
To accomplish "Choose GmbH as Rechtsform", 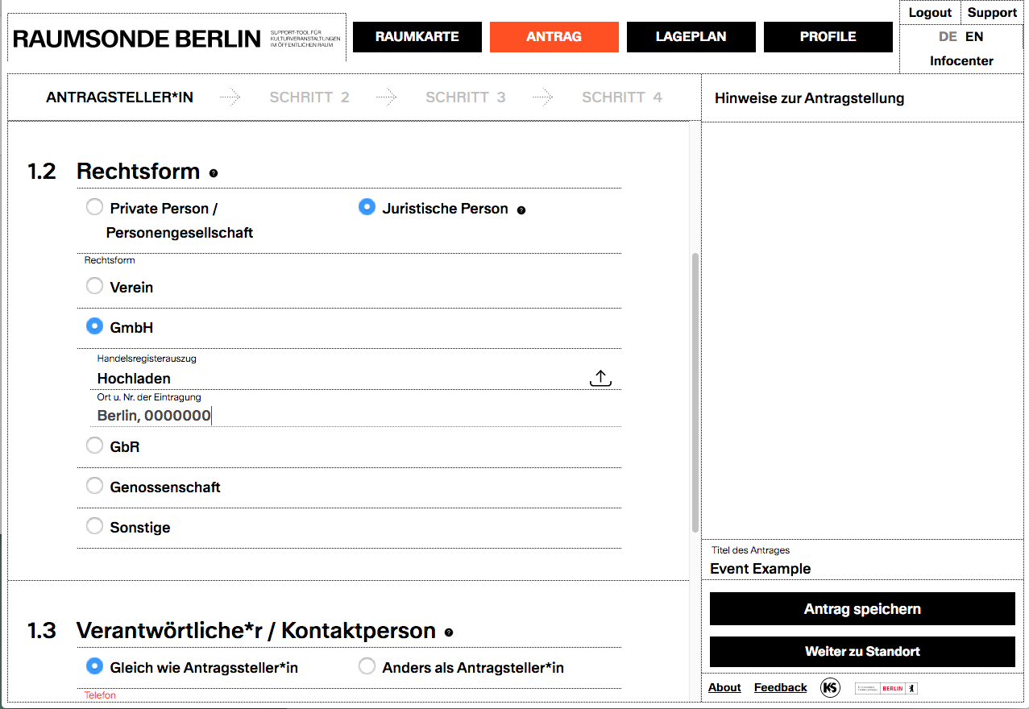I will tap(95, 326).
